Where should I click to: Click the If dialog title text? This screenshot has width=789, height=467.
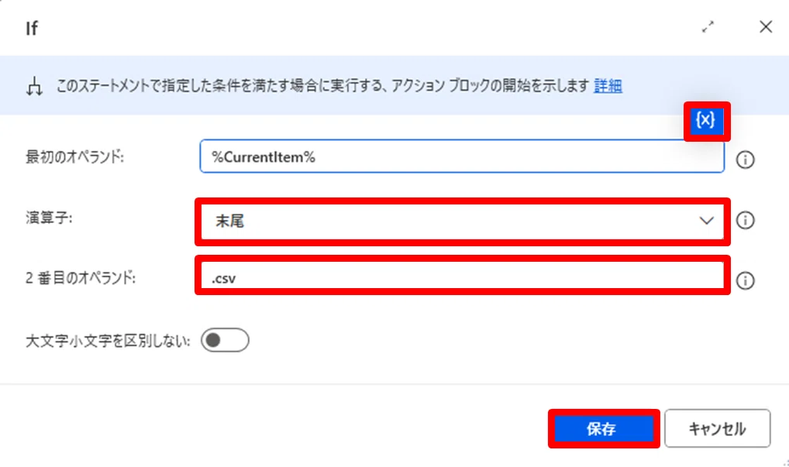click(x=32, y=28)
